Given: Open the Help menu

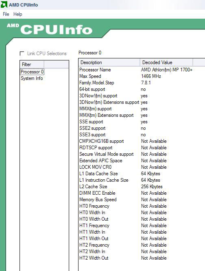Looking at the screenshot, I should [17, 14].
